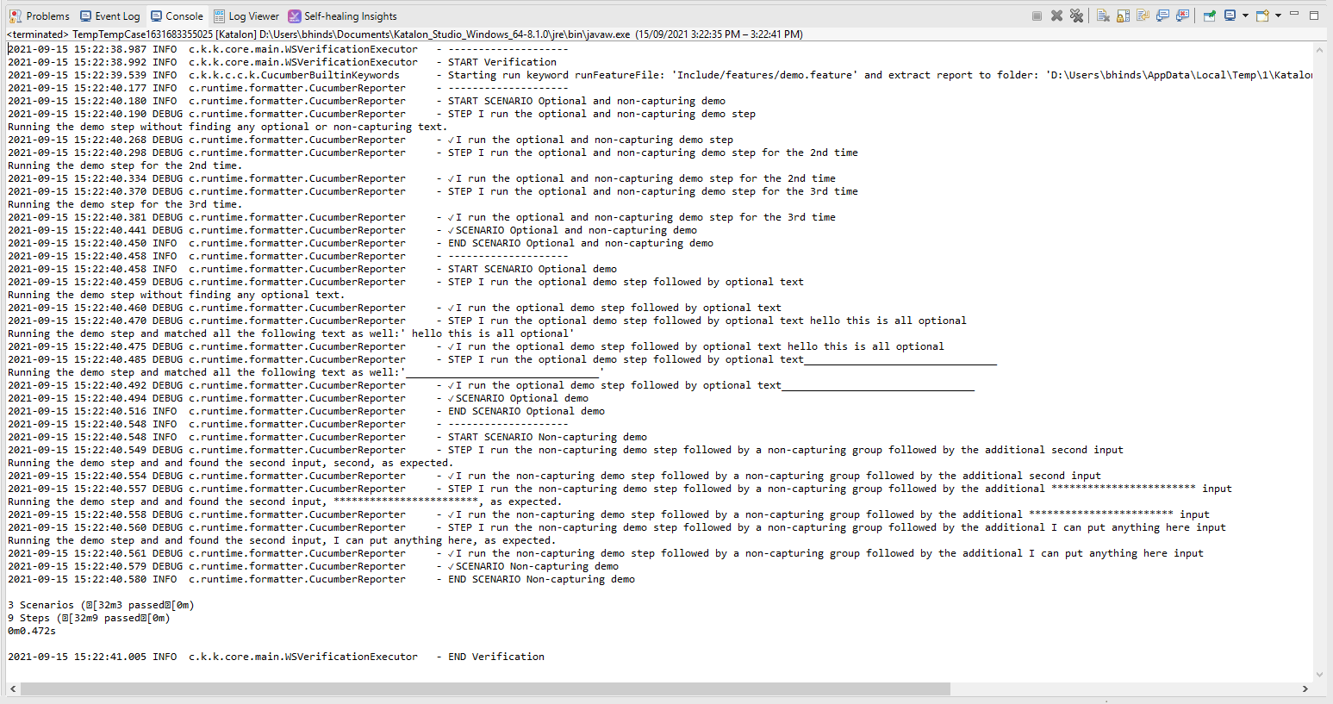Click the terminated TempTempCase console title
This screenshot has width=1333, height=704.
(x=259, y=34)
